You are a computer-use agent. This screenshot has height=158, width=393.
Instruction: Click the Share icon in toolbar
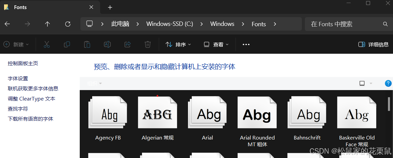click(x=128, y=44)
